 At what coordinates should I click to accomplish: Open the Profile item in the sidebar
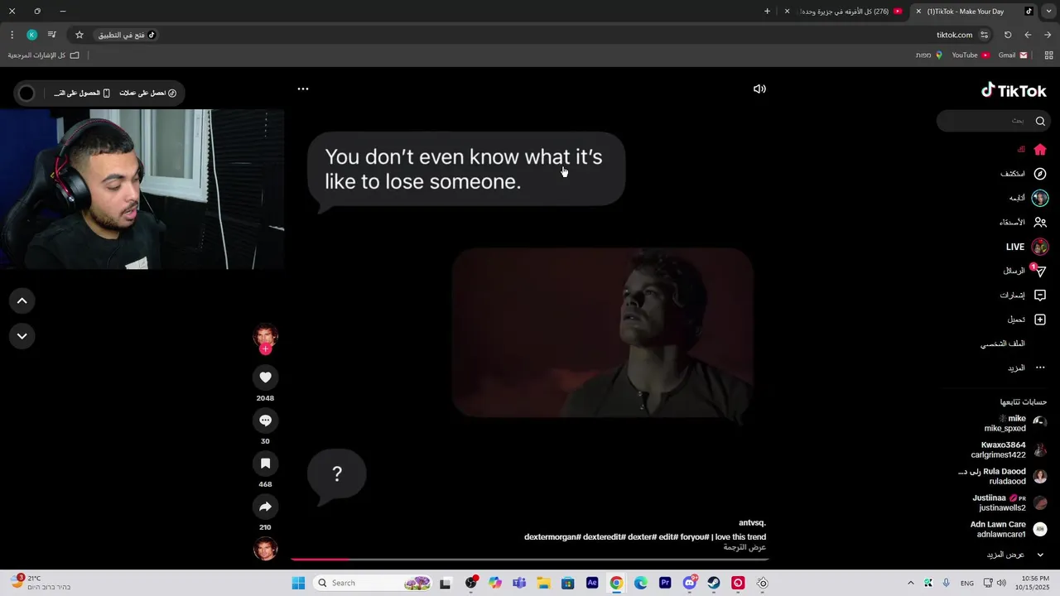coord(1003,344)
